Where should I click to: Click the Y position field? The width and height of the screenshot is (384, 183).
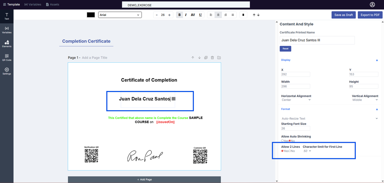point(364,74)
